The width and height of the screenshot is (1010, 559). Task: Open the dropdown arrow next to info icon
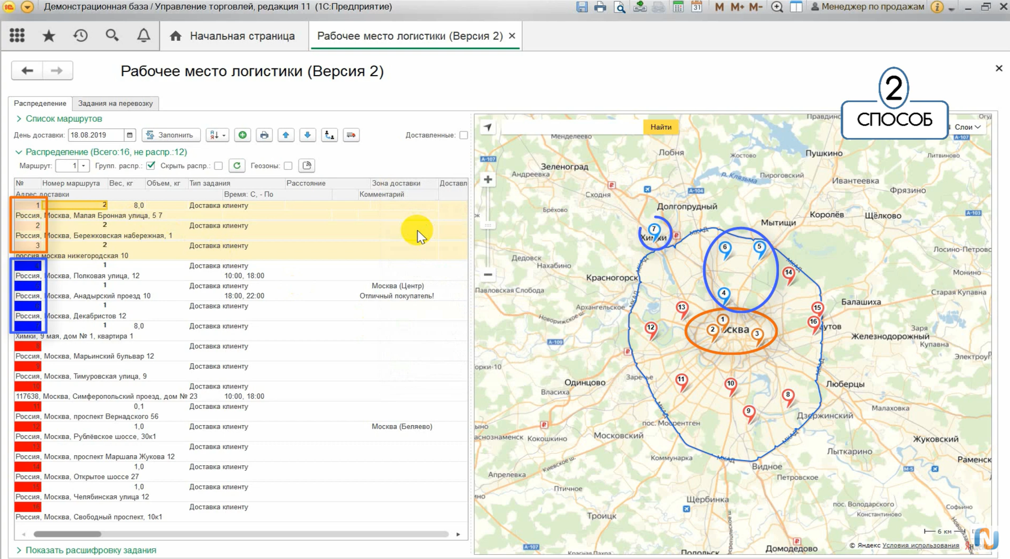coord(951,8)
